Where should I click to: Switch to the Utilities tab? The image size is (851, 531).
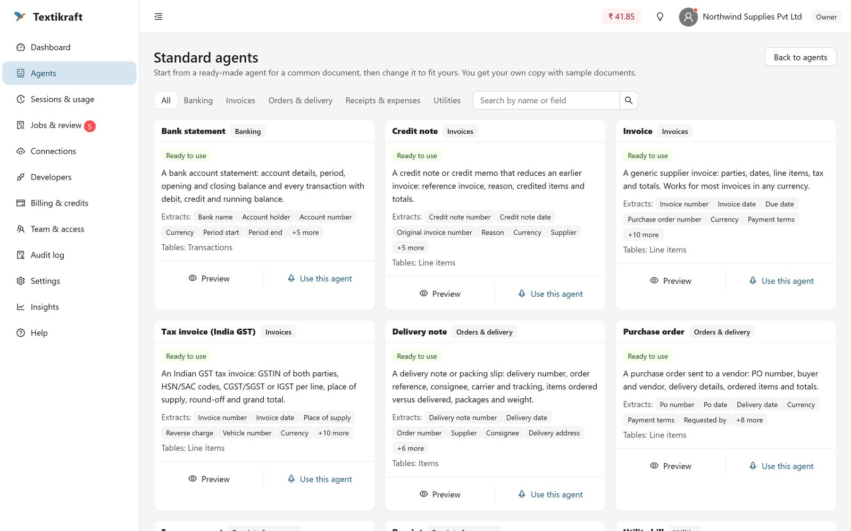447,100
